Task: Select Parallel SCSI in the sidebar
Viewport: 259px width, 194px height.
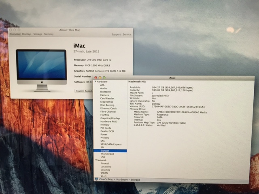Action: click(107, 131)
